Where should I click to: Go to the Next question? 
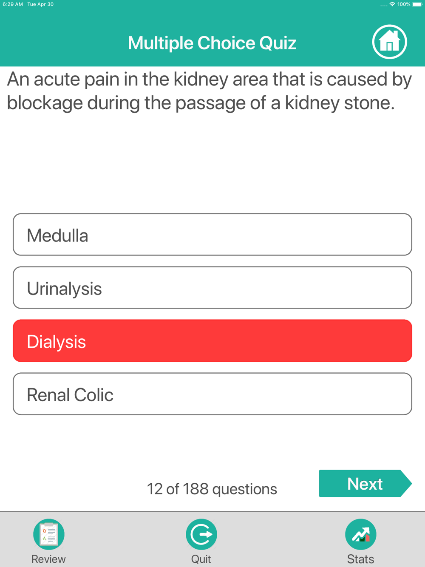[x=365, y=484]
